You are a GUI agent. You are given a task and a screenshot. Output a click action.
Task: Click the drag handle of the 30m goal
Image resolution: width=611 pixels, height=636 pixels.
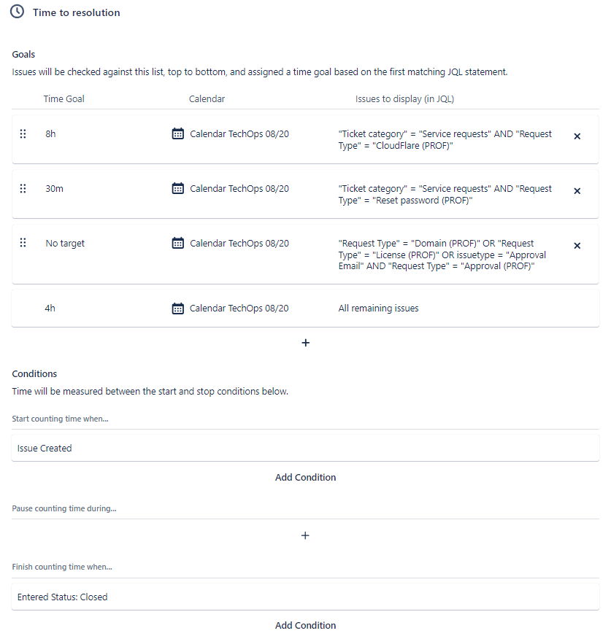[x=23, y=189]
